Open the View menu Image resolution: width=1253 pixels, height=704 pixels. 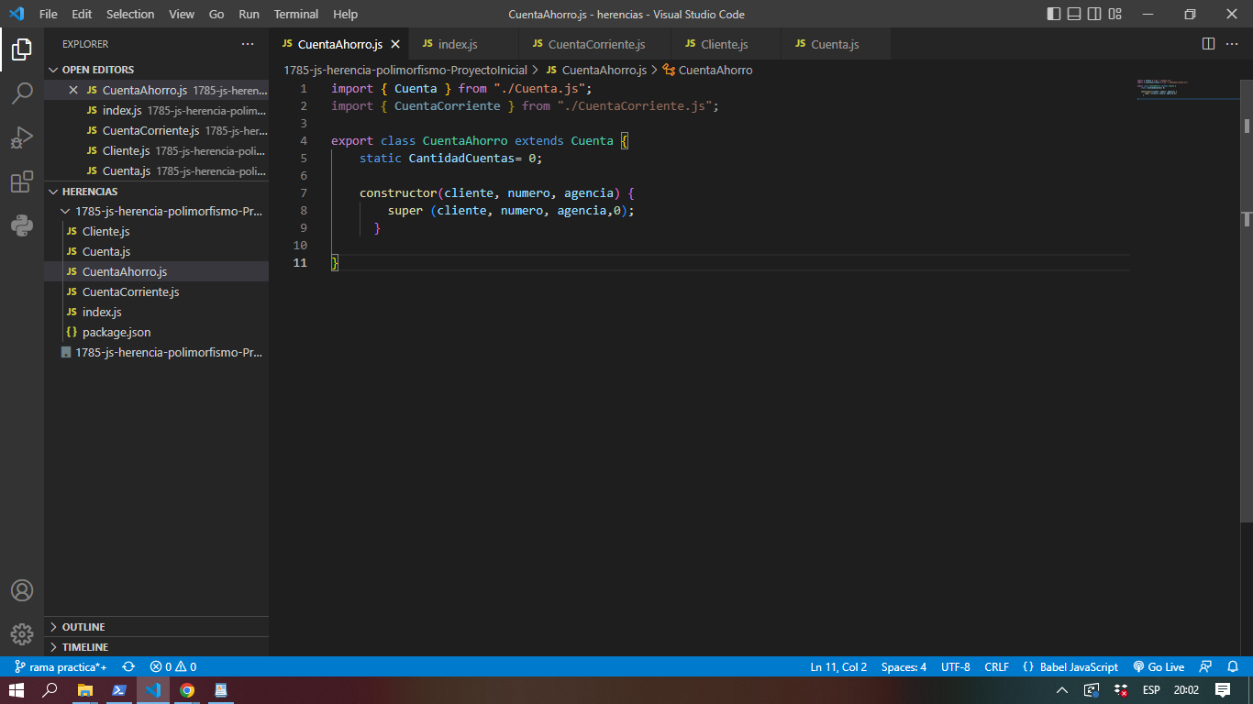pyautogui.click(x=182, y=14)
